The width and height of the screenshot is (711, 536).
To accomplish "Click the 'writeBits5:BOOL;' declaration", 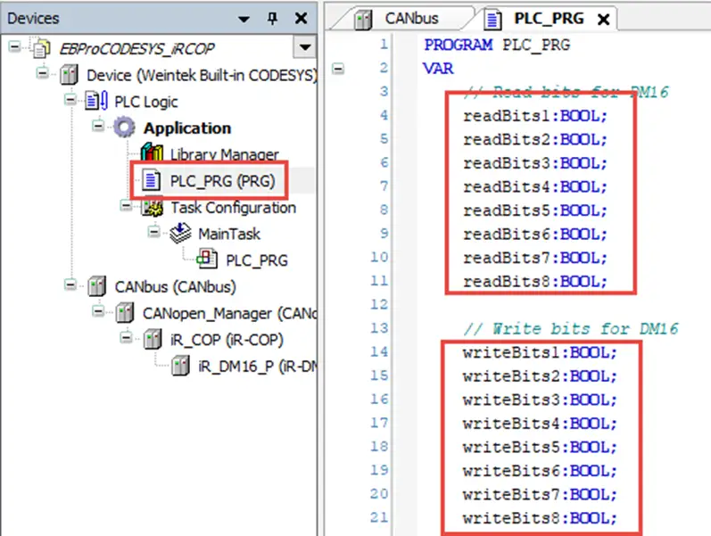I will [540, 447].
